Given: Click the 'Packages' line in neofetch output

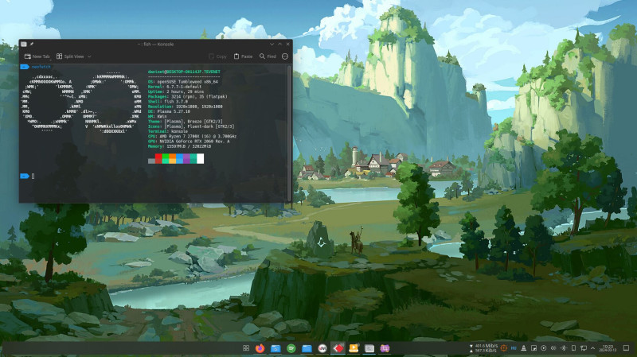Looking at the screenshot, I should (188, 96).
